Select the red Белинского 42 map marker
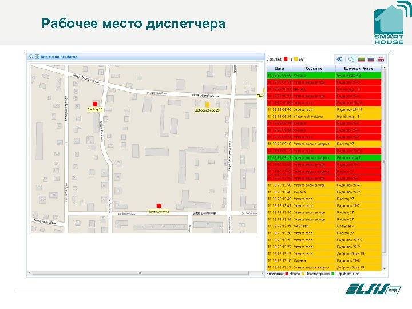 [159, 205]
